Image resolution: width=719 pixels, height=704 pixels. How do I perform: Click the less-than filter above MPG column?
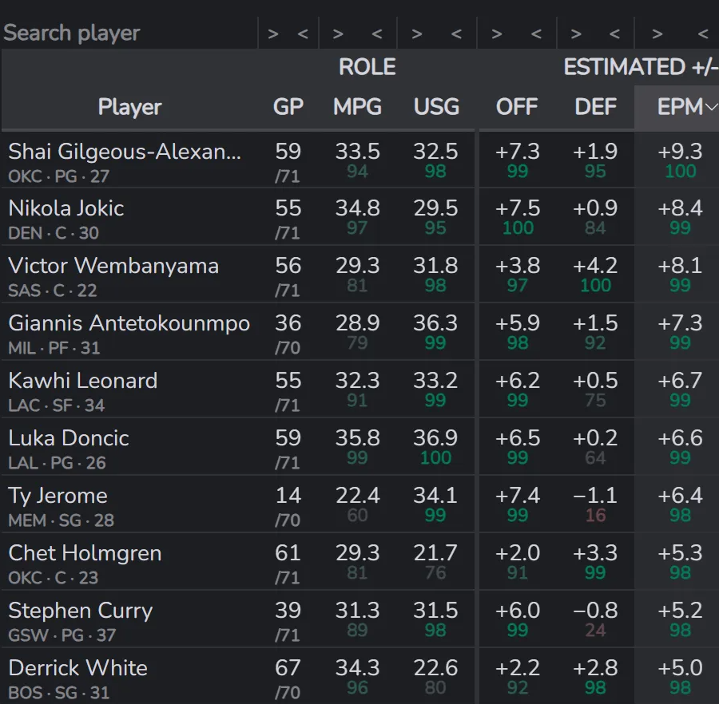[377, 34]
